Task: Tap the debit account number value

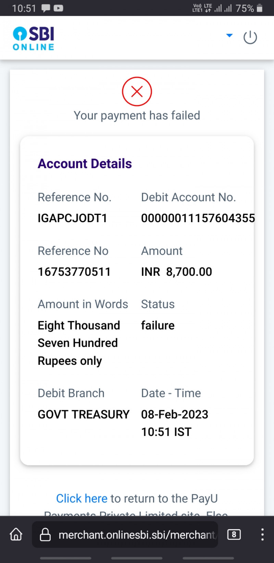Action: (x=198, y=218)
